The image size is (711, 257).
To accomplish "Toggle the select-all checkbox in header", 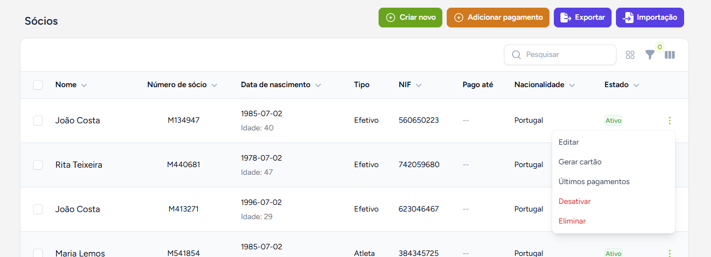I will pyautogui.click(x=38, y=85).
